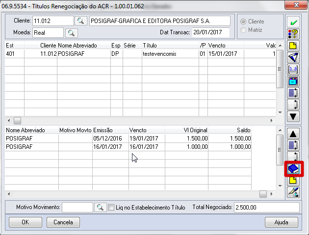Click the Motivo Movto column header
This screenshot has width=309, height=235.
(x=76, y=130)
